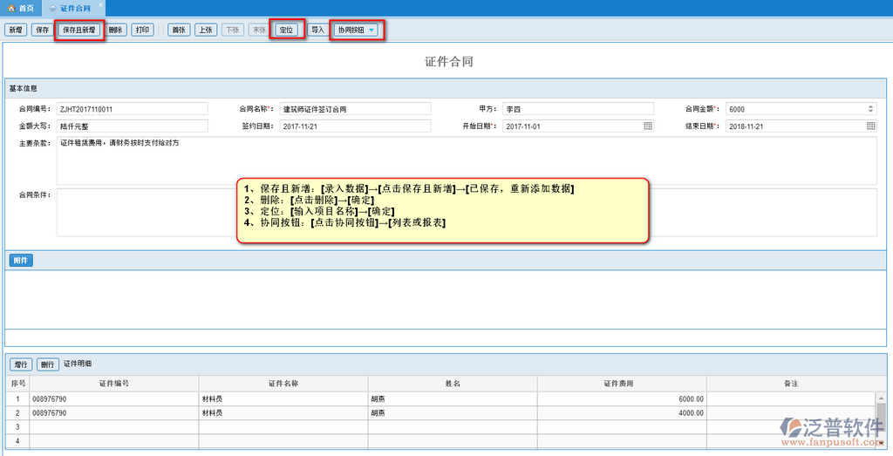
Task: Click the 新增 toolbar button
Action: [x=16, y=30]
